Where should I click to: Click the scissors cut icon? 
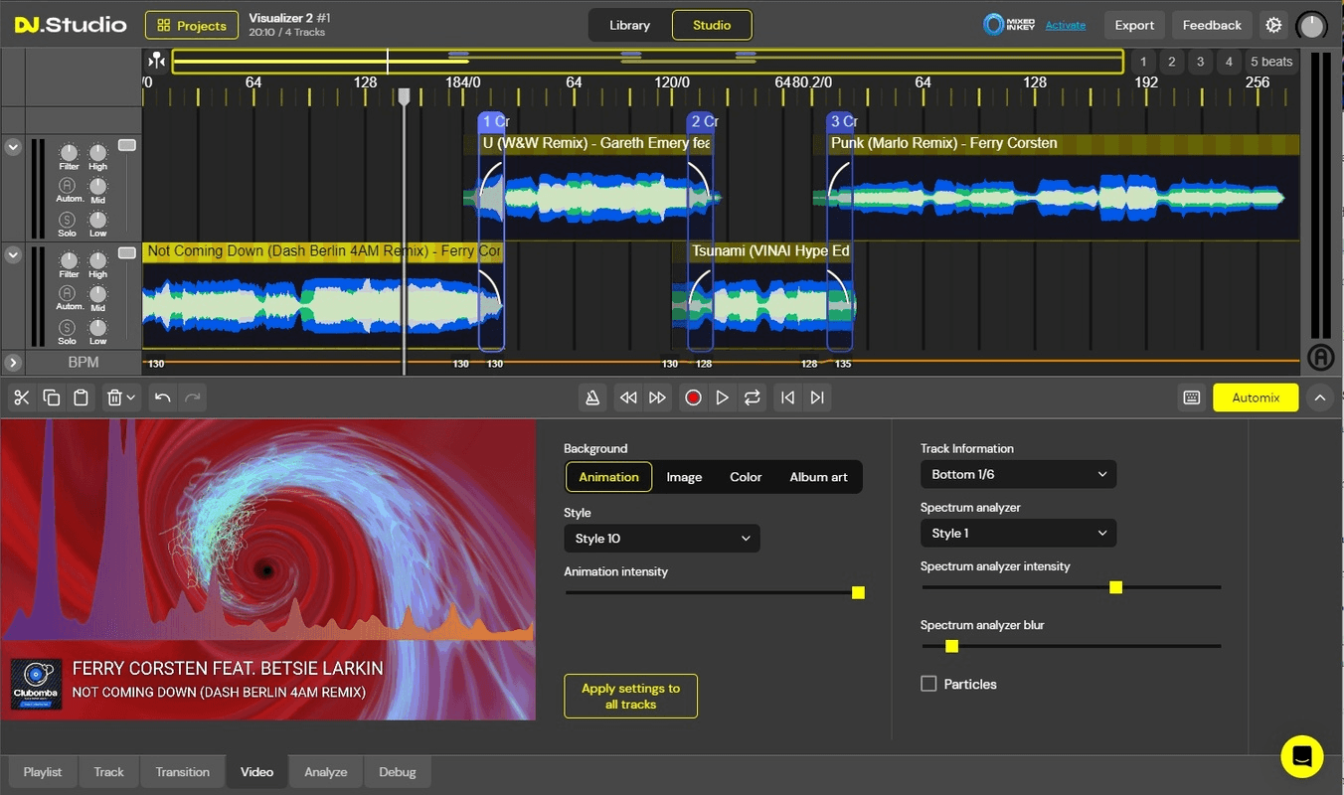pos(22,397)
